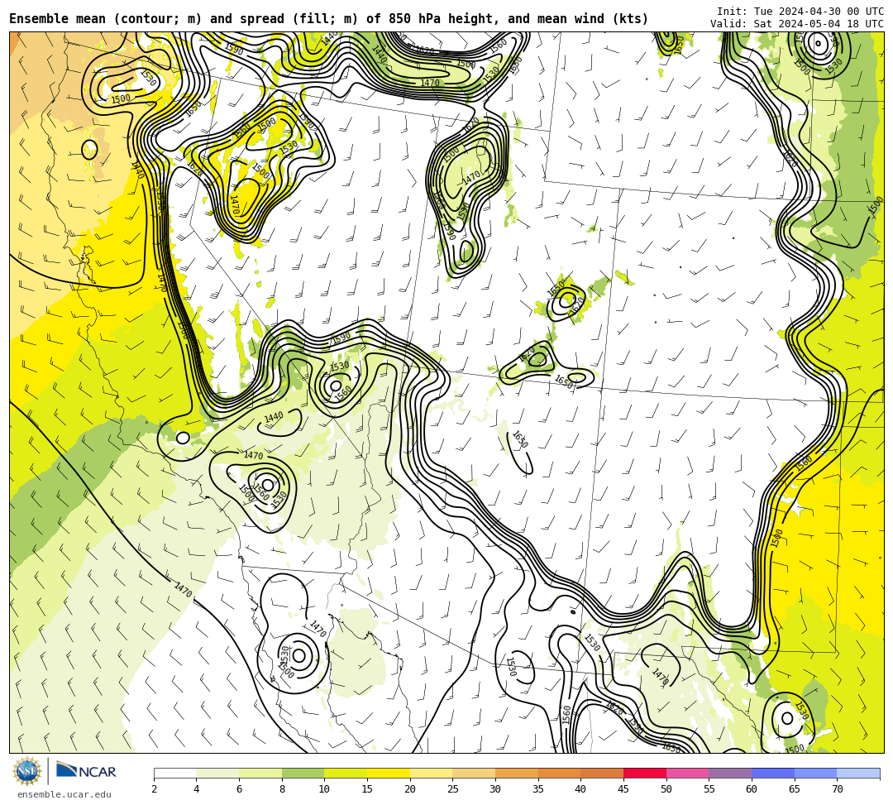Image resolution: width=893 pixels, height=805 pixels.
Task: Pick the white 2–4 m colorbar segment
Action: point(174,773)
